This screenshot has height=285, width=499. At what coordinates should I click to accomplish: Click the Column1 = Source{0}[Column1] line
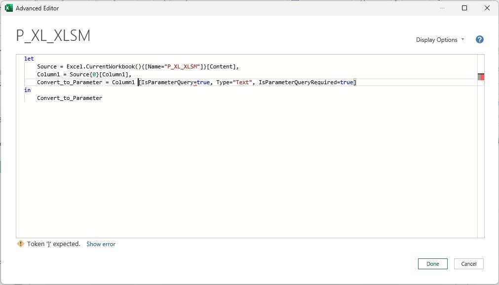[84, 75]
